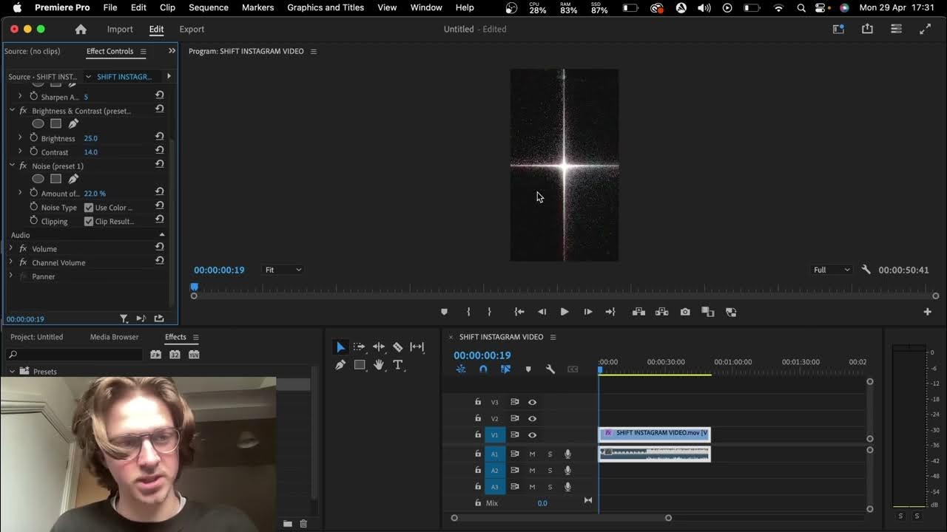Select the Pen tool in tools panel
The image size is (947, 532).
pyautogui.click(x=340, y=365)
